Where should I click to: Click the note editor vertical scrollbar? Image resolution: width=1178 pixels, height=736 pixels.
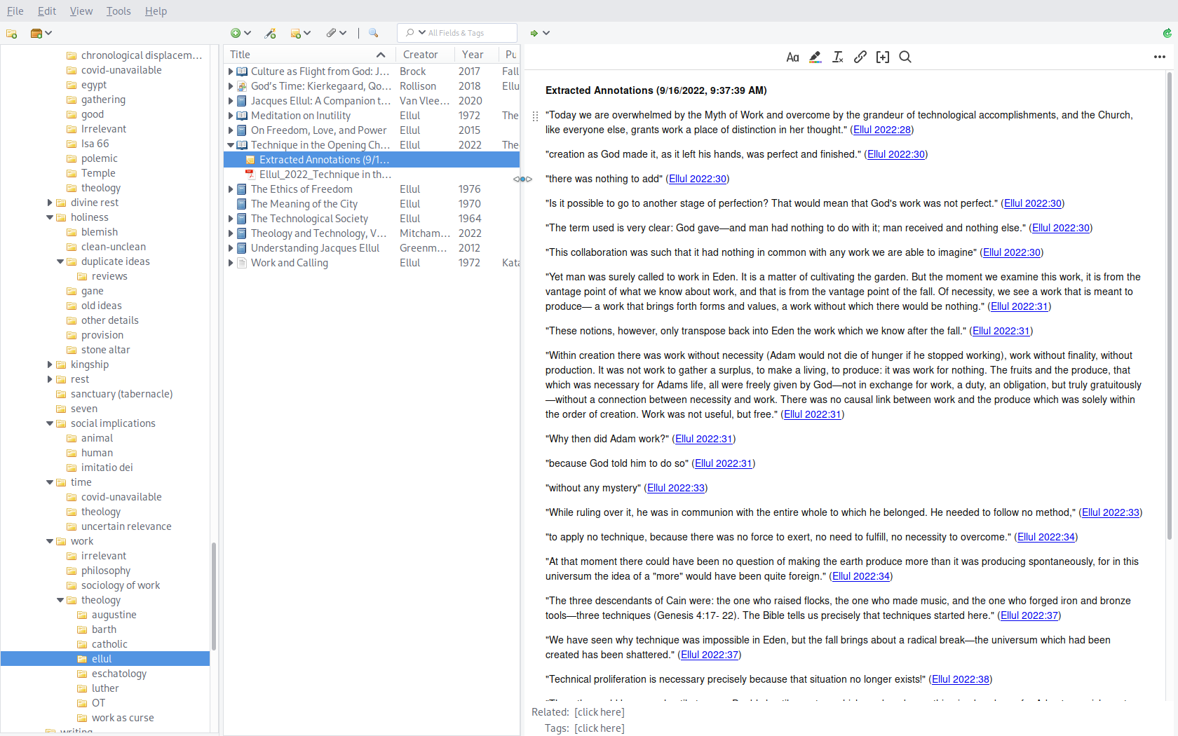click(1169, 305)
